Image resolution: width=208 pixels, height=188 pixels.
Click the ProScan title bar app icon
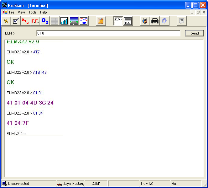pyautogui.click(x=4, y=5)
